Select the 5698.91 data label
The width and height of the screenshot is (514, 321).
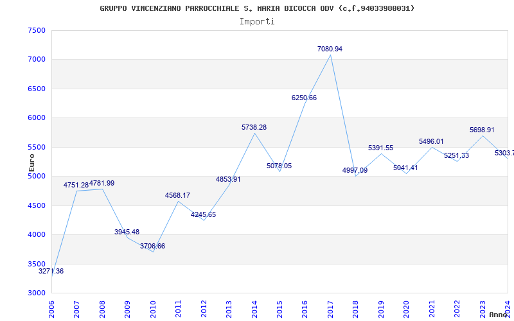click(x=482, y=130)
